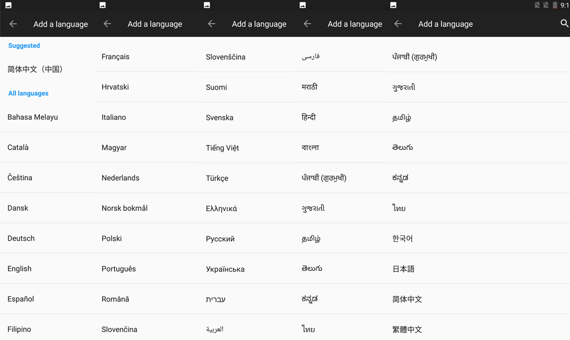Open the picture notification icon at far left
Screen dimensions: 570x340
click(x=9, y=5)
